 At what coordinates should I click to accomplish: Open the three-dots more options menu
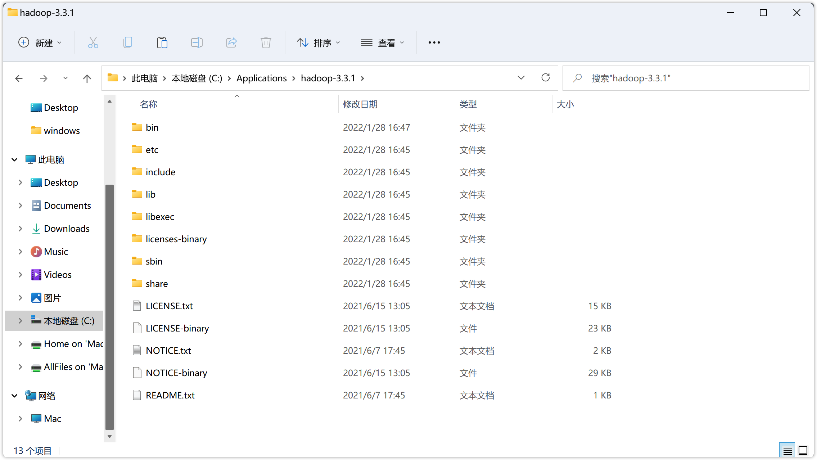point(434,43)
